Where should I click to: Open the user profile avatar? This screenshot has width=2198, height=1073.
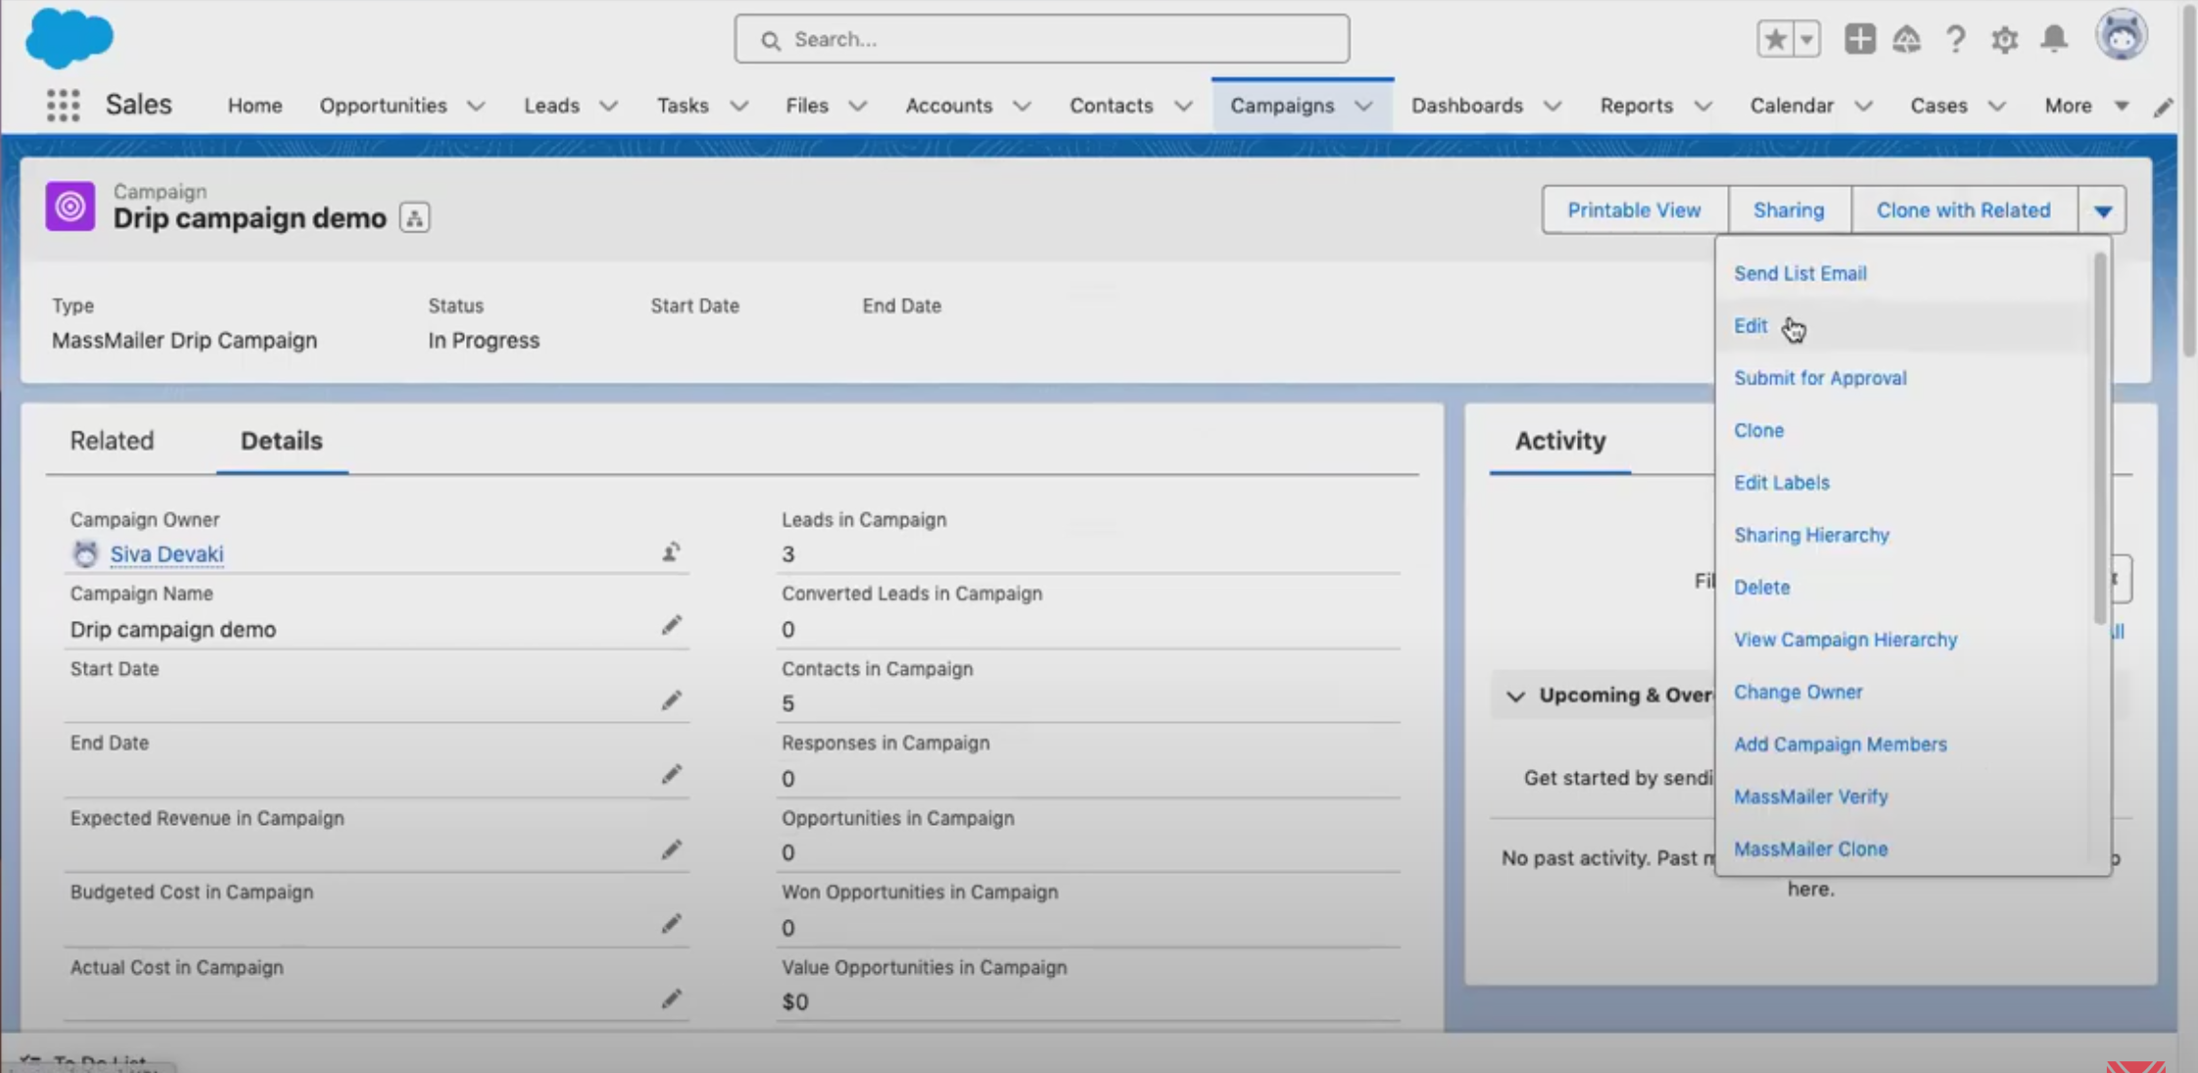(x=2121, y=36)
